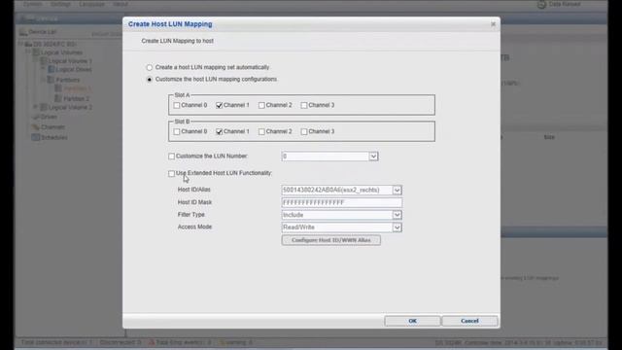This screenshot has height=350, width=622.
Task: Click the Schedules icon in device tree
Action: coord(36,137)
